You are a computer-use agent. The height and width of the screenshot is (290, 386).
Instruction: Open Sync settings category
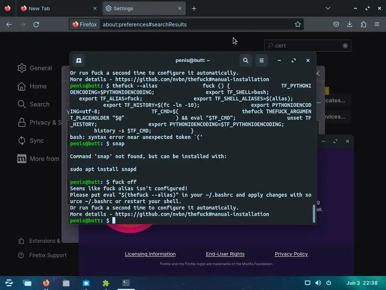pyautogui.click(x=31, y=140)
